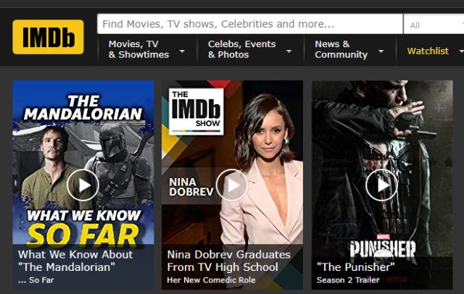464x294 pixels.
Task: Open the News & Community menu
Action: tap(341, 49)
